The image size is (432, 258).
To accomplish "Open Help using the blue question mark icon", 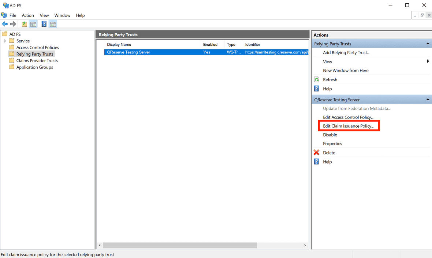I will (x=44, y=24).
